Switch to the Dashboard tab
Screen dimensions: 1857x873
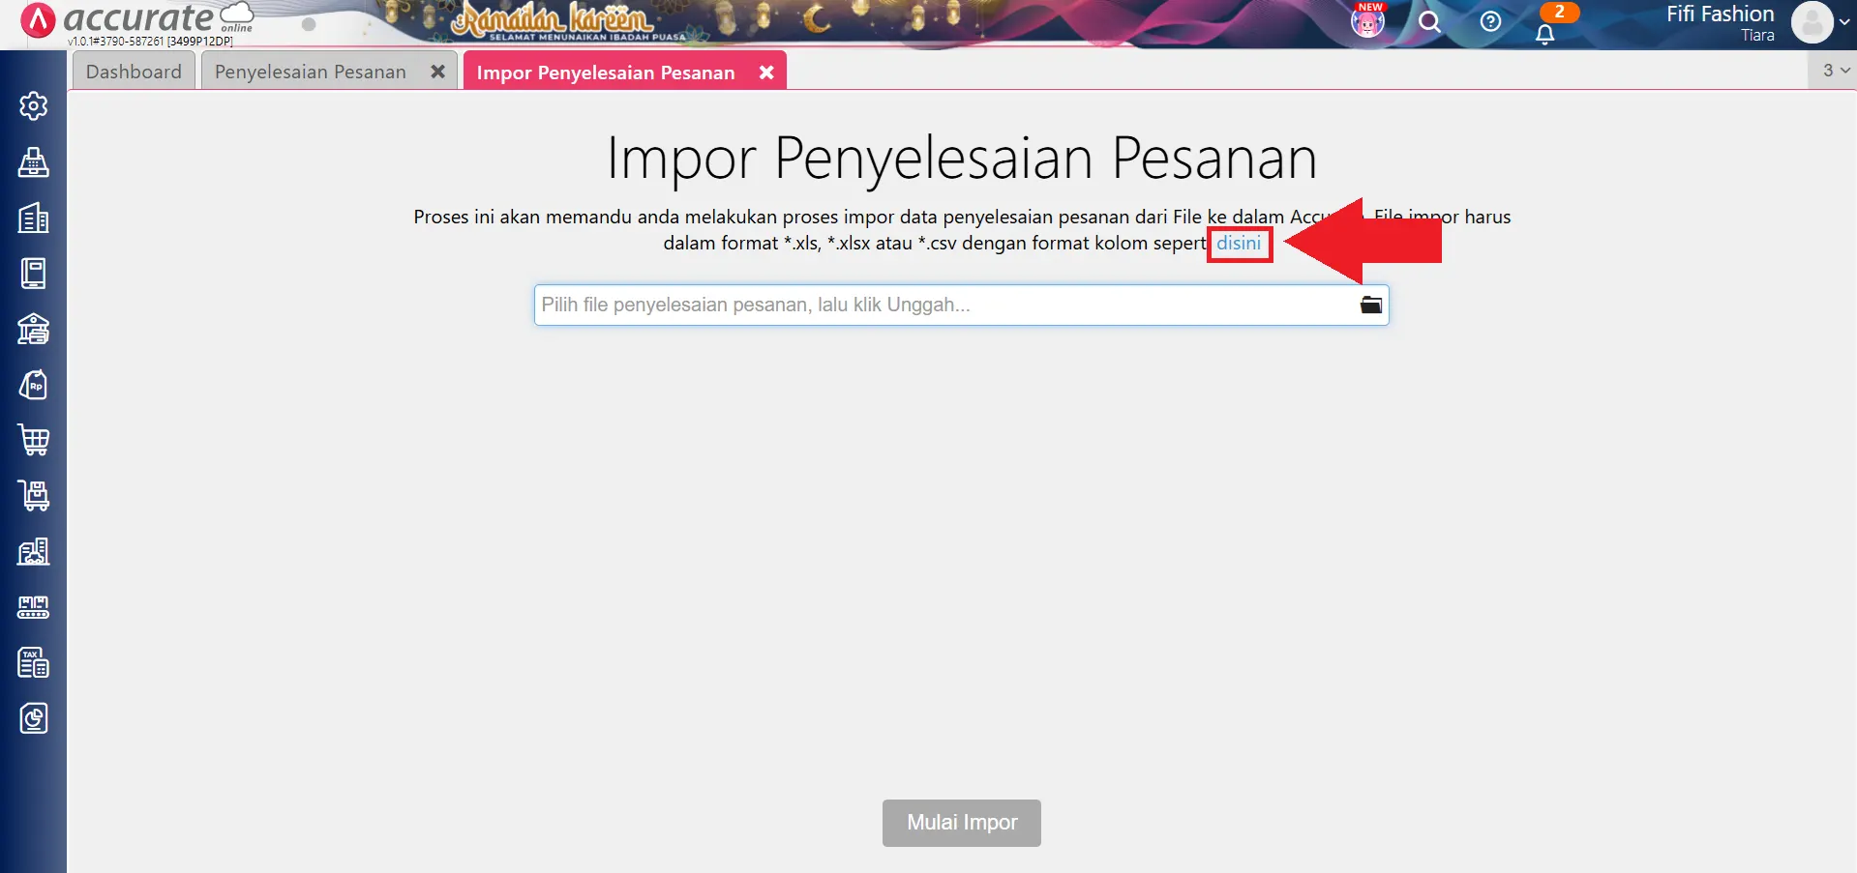(x=133, y=71)
